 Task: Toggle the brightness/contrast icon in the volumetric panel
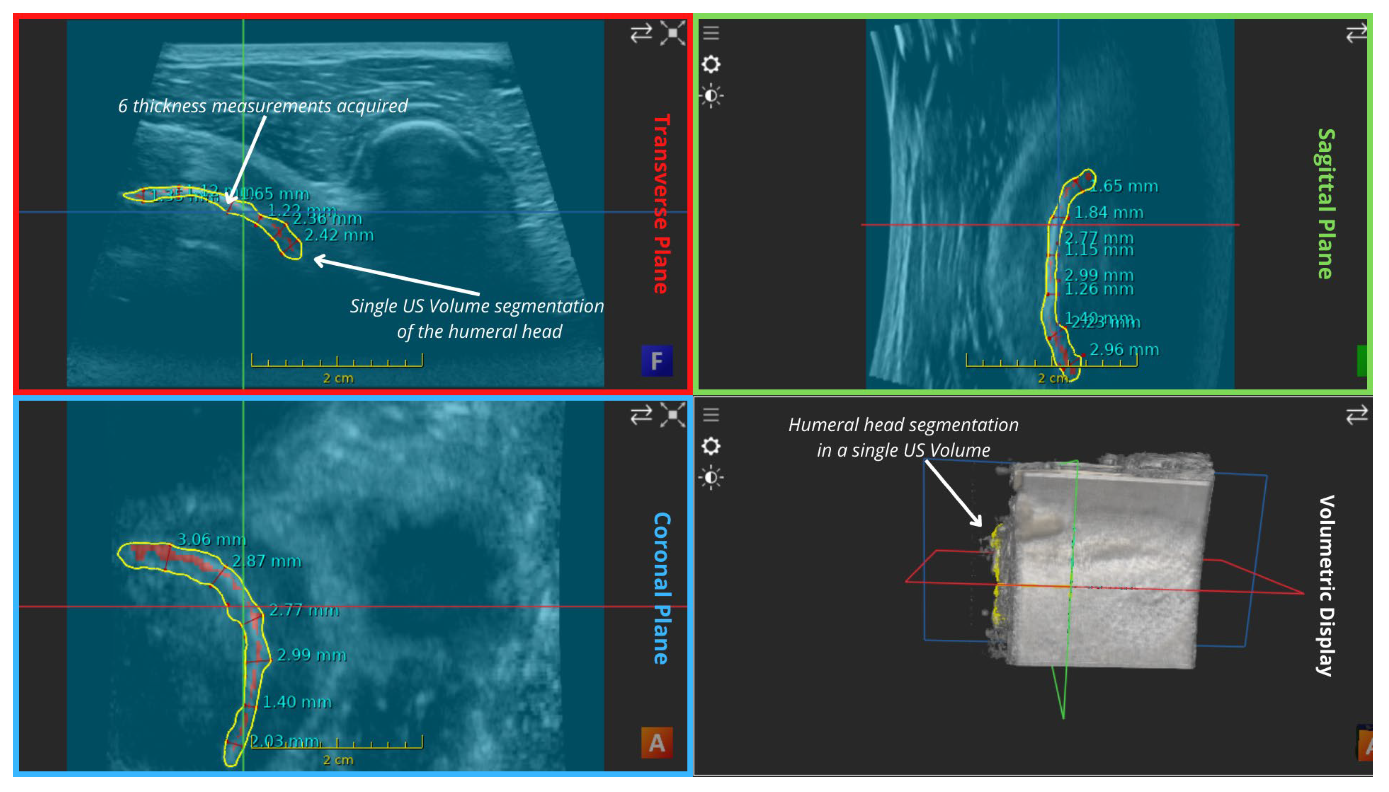(711, 478)
